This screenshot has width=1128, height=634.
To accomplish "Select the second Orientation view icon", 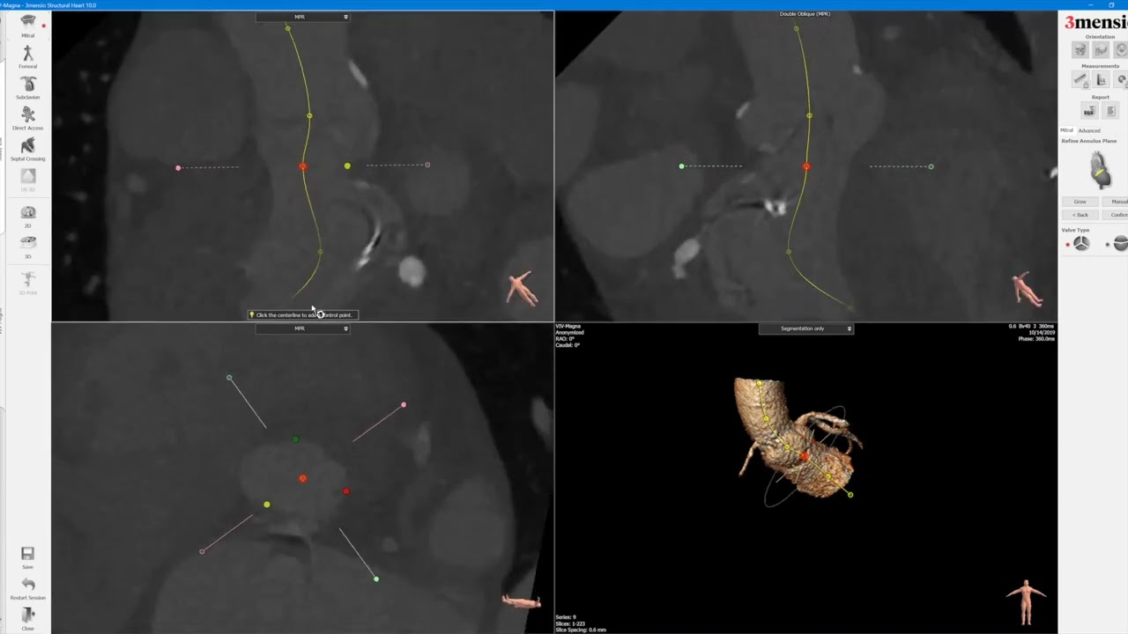I will point(1101,50).
